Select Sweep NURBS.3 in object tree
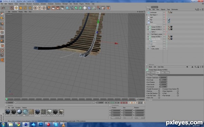 coord(156,27)
